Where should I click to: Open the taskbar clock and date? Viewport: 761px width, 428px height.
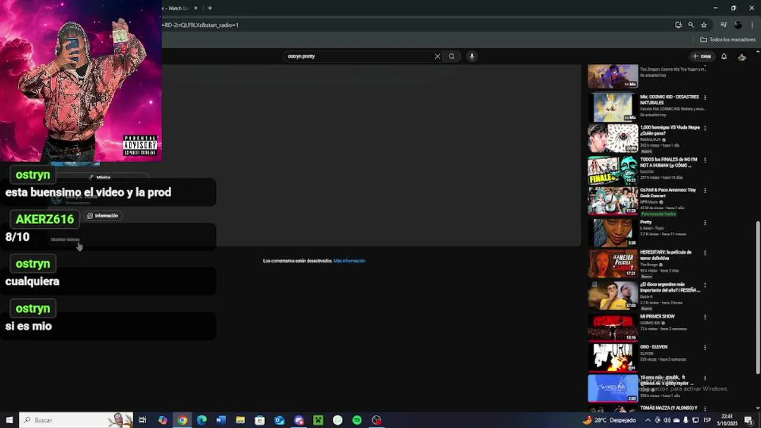727,420
